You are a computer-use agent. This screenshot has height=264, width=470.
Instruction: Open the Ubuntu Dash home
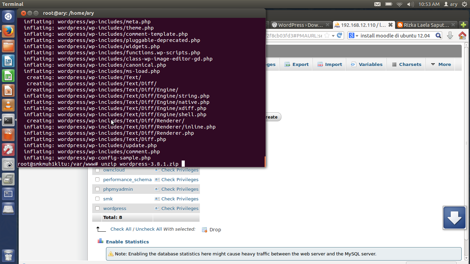click(x=8, y=16)
